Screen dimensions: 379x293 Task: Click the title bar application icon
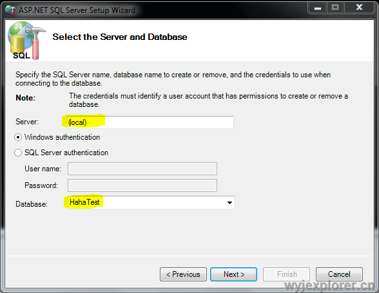pyautogui.click(x=10, y=10)
